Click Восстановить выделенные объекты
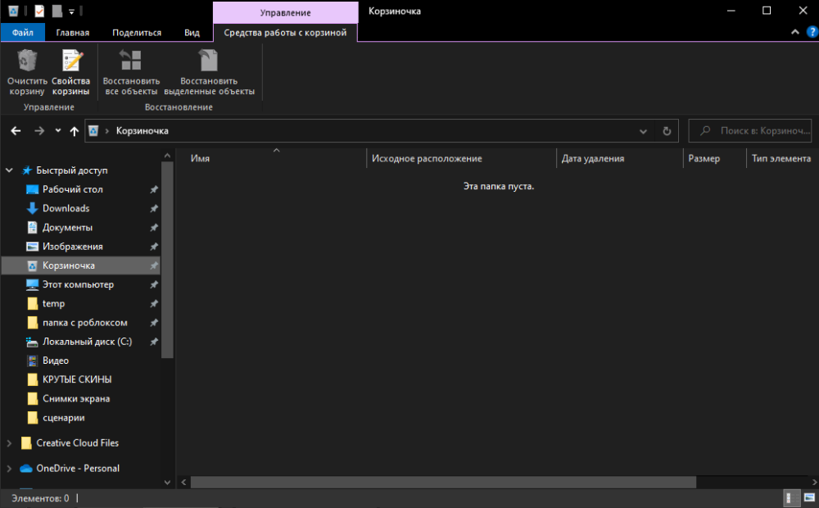The image size is (819, 508). [x=209, y=72]
